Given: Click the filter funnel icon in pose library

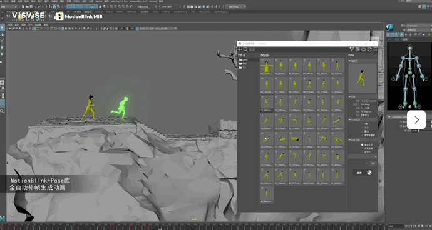Looking at the screenshot, I should tap(352, 49).
